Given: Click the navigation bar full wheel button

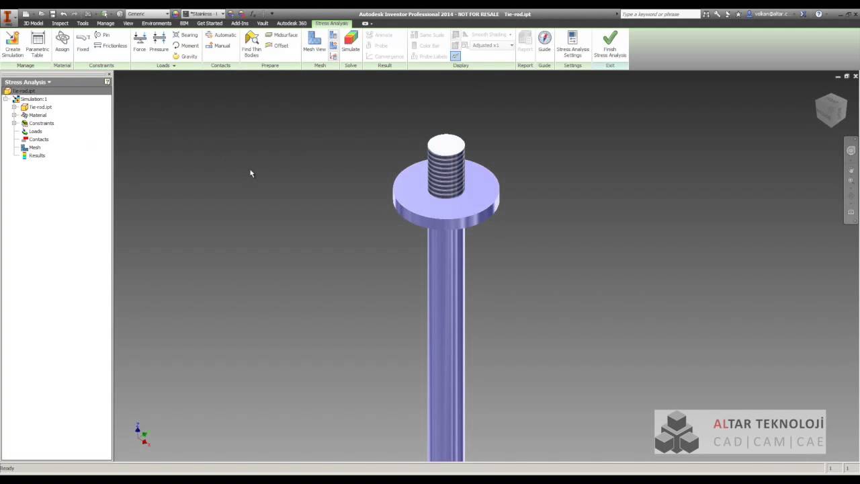Looking at the screenshot, I should (851, 151).
